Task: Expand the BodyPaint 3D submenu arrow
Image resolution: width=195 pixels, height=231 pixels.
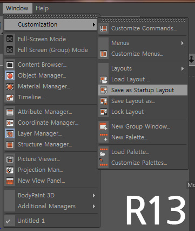Action: pos(94,195)
